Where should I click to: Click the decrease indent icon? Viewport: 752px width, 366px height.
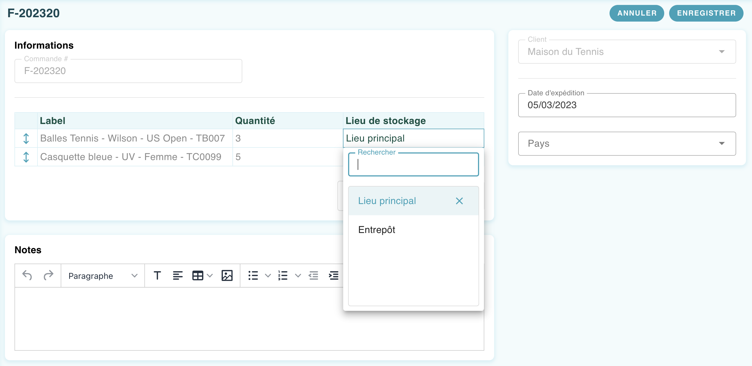click(313, 275)
